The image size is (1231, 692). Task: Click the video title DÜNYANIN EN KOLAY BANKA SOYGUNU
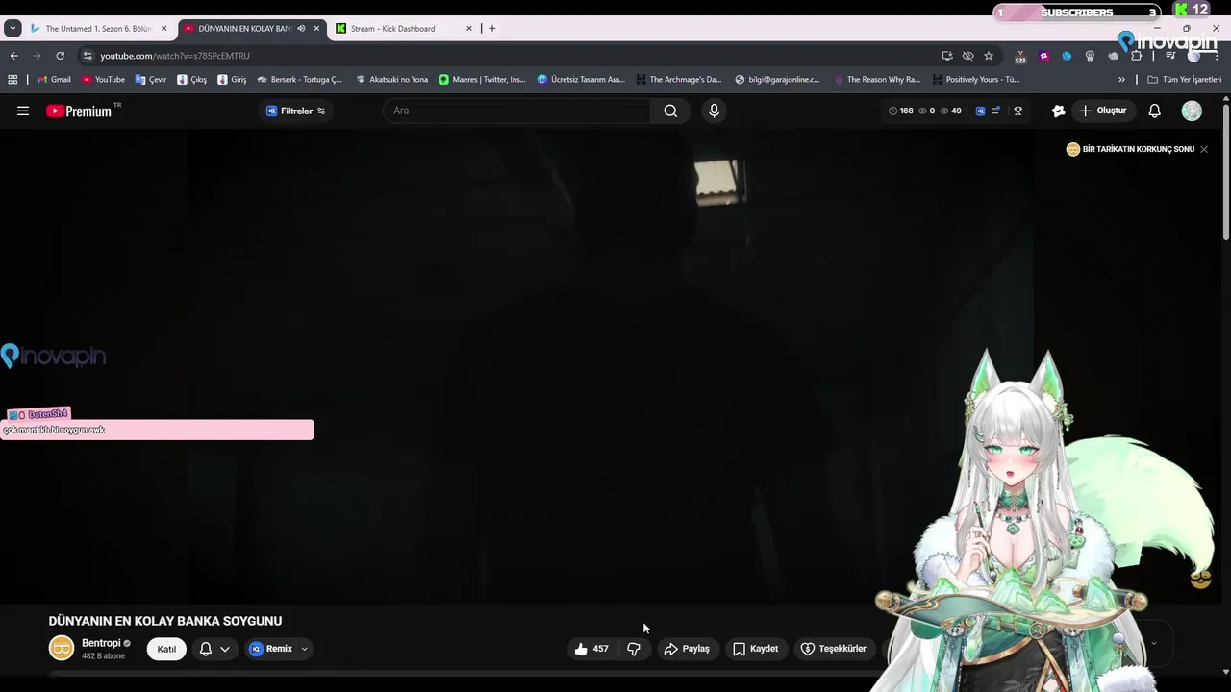pyautogui.click(x=165, y=621)
